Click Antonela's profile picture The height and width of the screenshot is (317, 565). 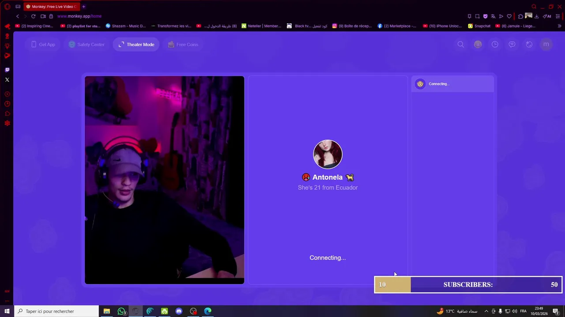(328, 155)
